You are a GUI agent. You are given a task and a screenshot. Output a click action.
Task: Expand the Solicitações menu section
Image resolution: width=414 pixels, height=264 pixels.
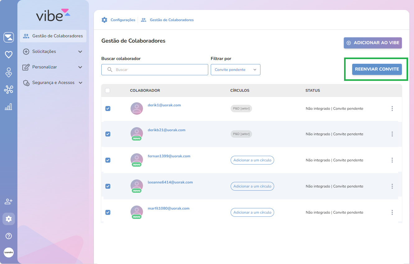coord(53,52)
